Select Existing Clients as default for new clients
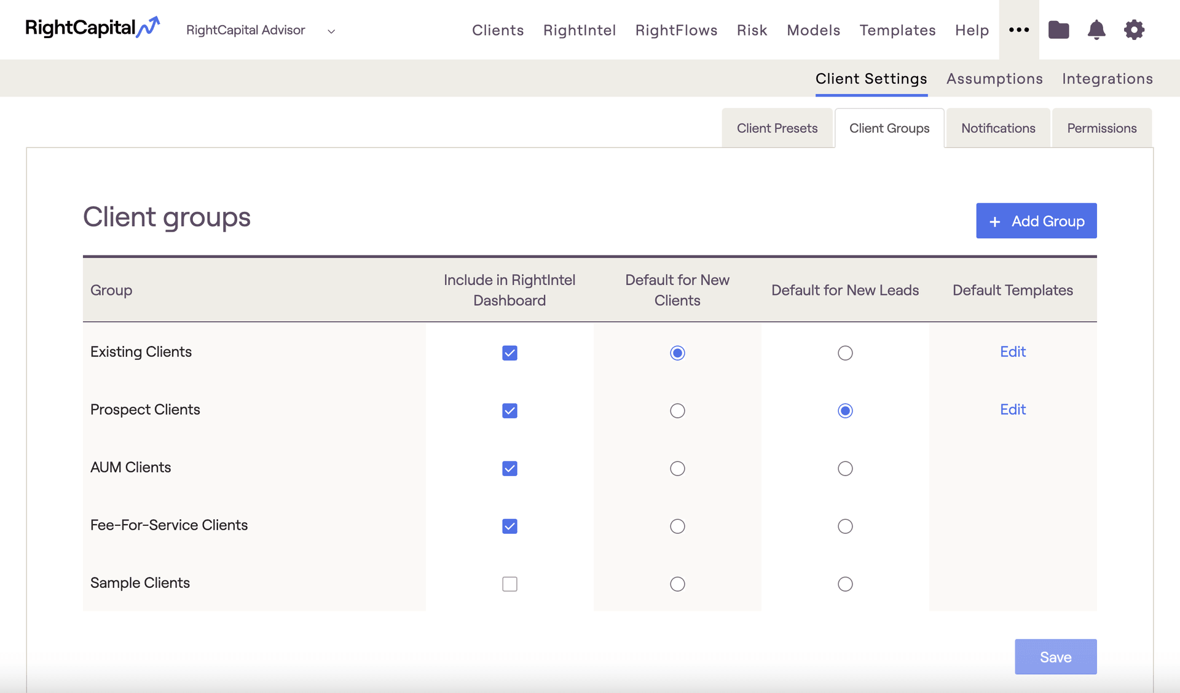The image size is (1180, 693). pos(677,353)
